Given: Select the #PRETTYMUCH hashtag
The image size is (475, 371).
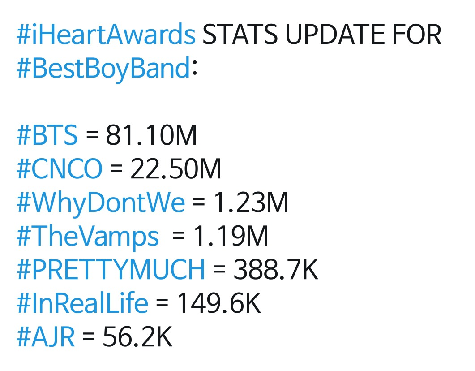Looking at the screenshot, I should 110,270.
